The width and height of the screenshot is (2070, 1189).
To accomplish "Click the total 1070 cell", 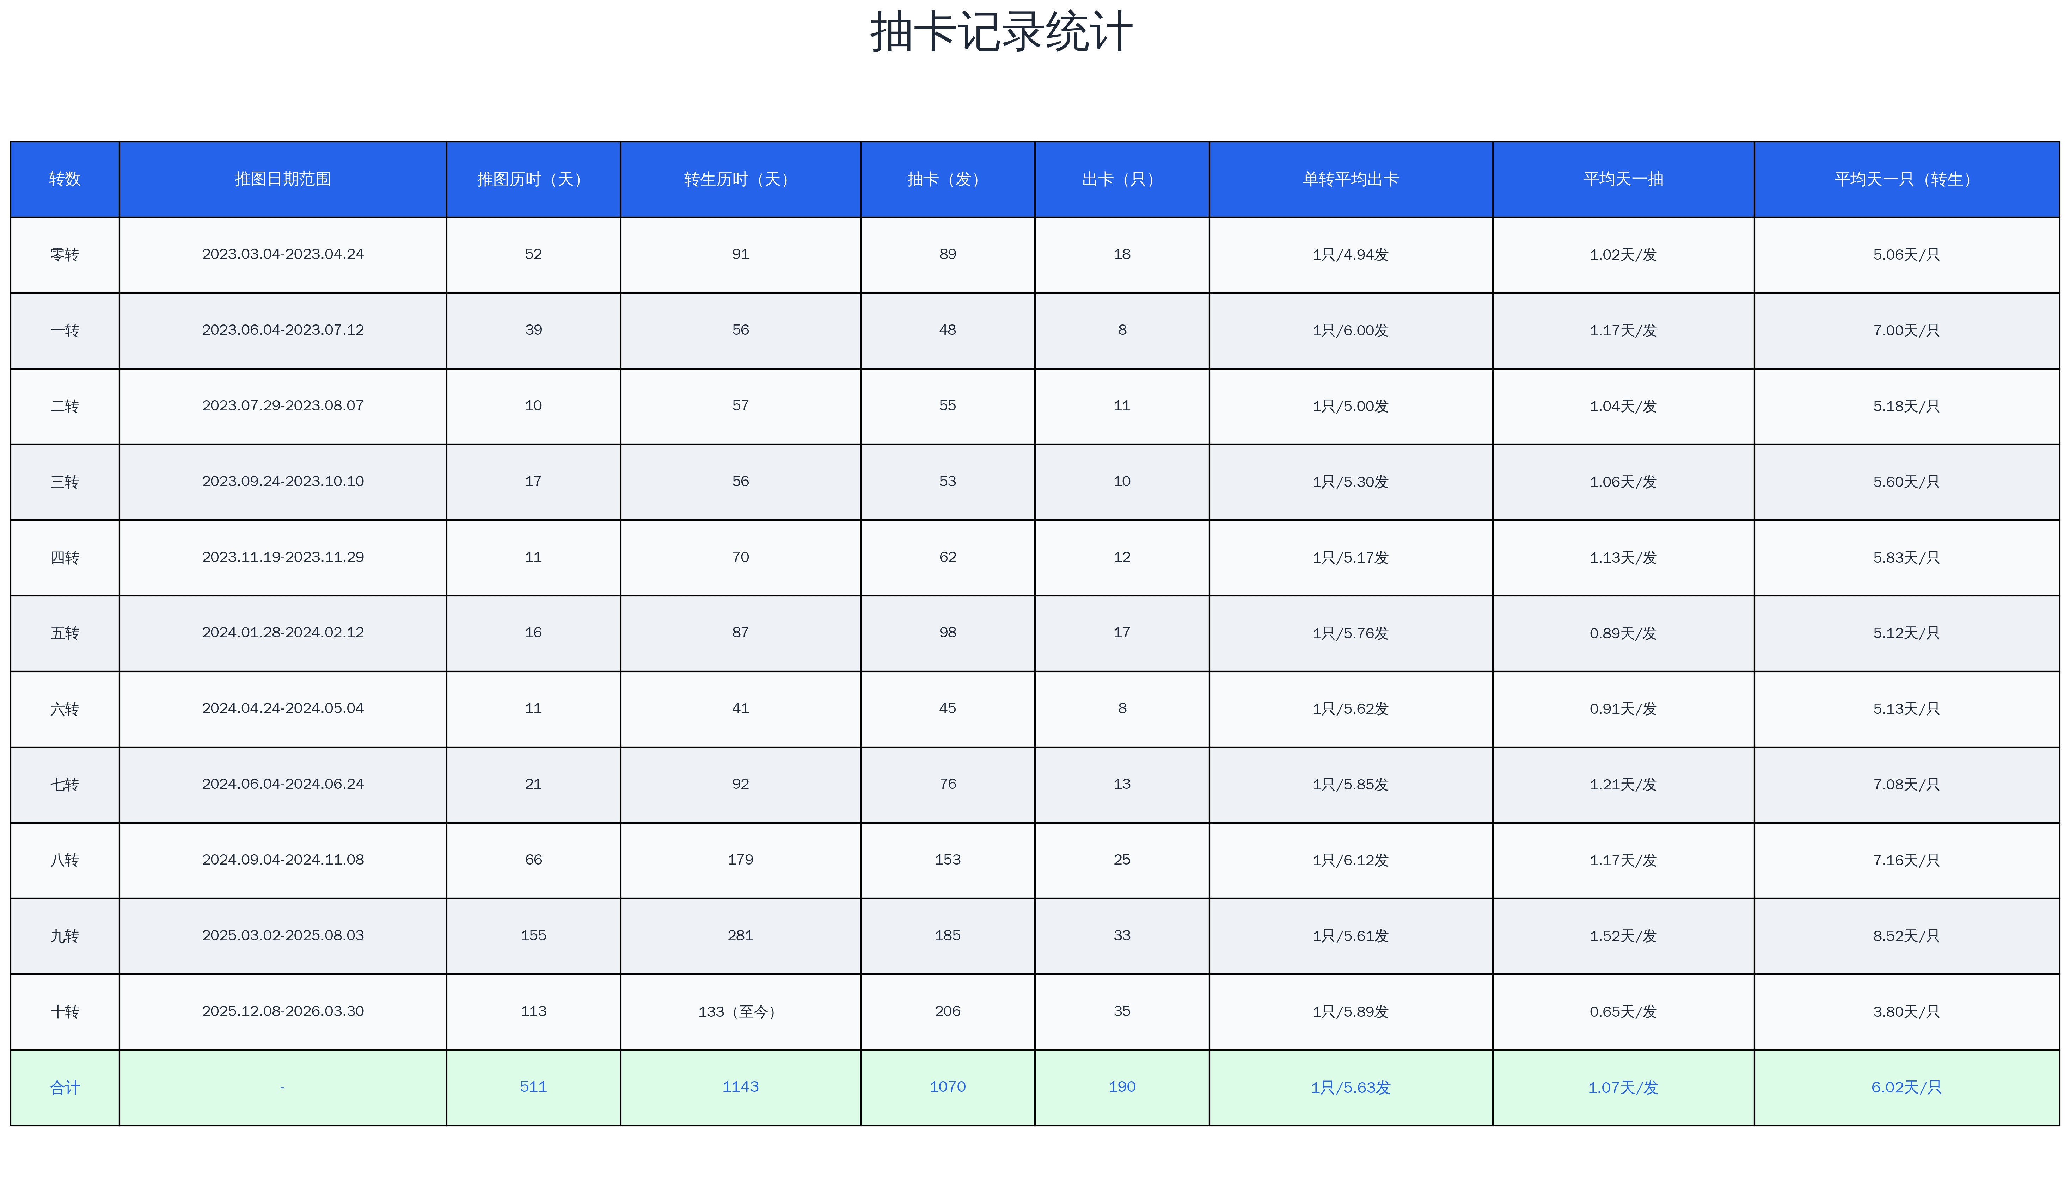I will tap(948, 1088).
